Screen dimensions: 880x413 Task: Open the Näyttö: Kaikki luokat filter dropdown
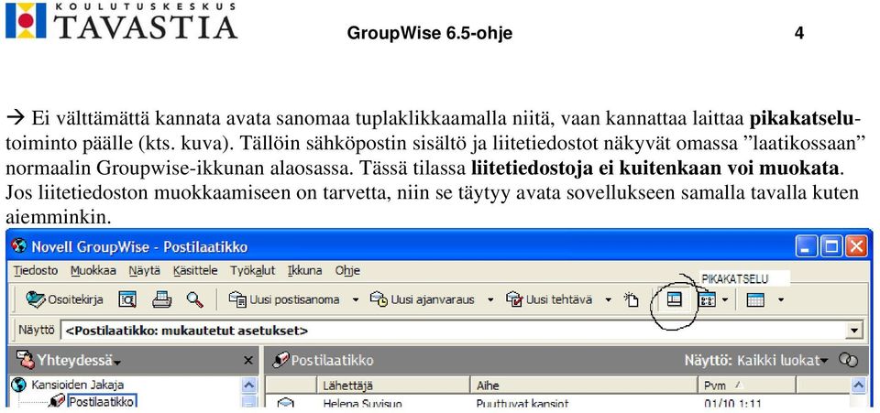(x=756, y=360)
